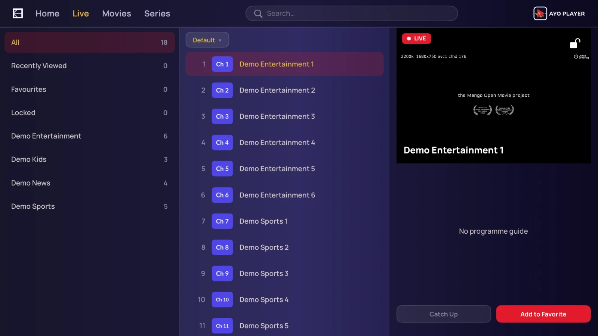Select the Demo Kids category
This screenshot has height=336, width=598.
point(90,159)
